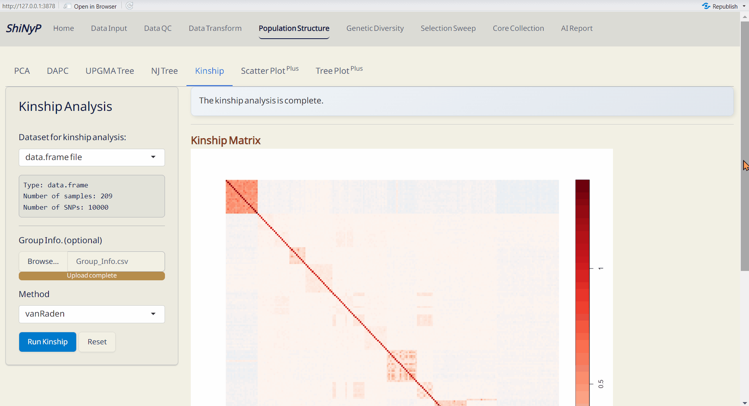Open the Republish dropdown arrow
This screenshot has height=406, width=749.
(x=744, y=6)
